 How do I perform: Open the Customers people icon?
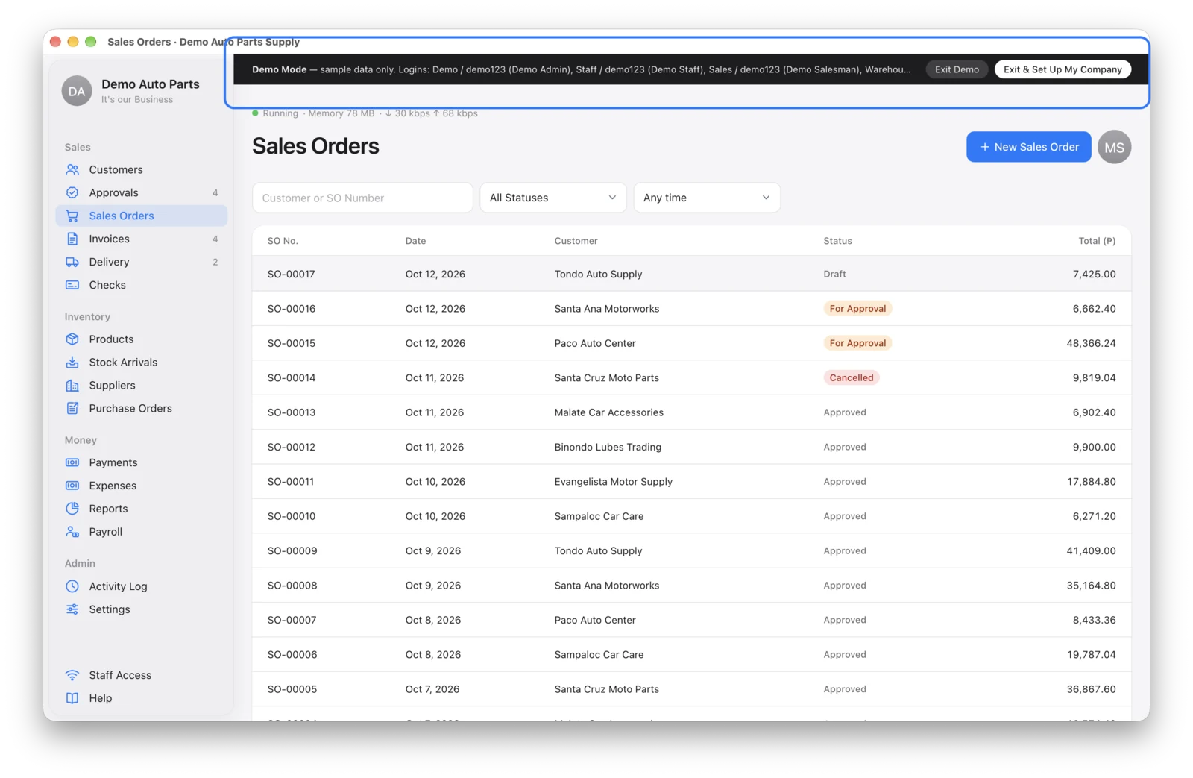(72, 169)
